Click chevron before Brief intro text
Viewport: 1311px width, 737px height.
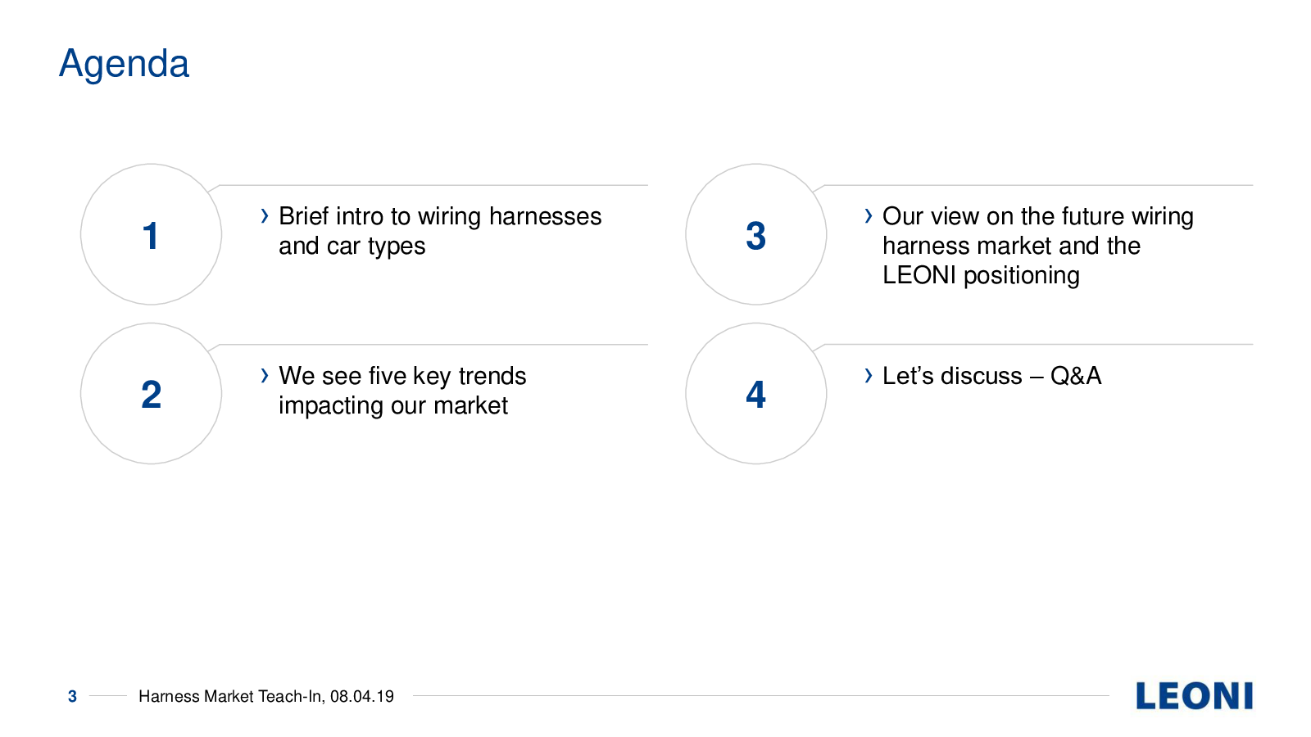click(264, 216)
